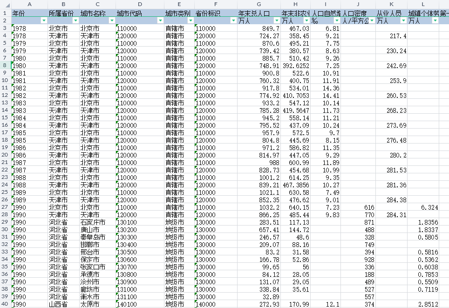Click the 城市代码 header cell
This screenshot has height=308, width=449.
coord(140,13)
